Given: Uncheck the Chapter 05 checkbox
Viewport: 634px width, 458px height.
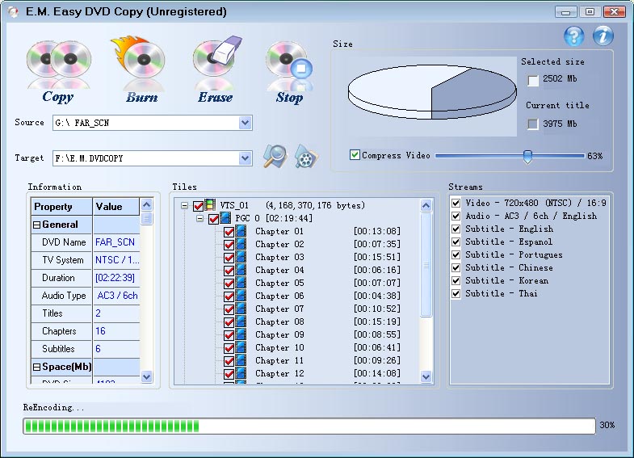Looking at the screenshot, I should [x=229, y=283].
